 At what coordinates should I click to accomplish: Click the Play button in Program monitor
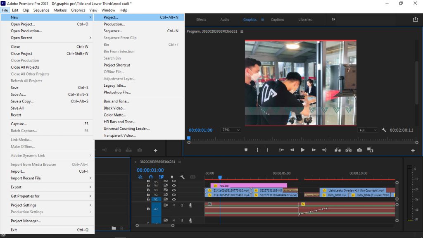click(303, 150)
